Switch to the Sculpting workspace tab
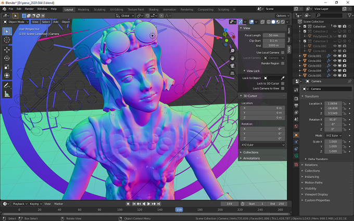354x221 pixels. (99, 9)
